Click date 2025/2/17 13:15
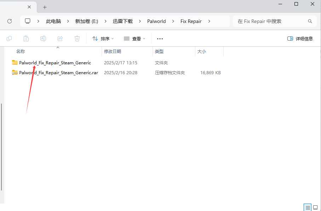 [121, 63]
